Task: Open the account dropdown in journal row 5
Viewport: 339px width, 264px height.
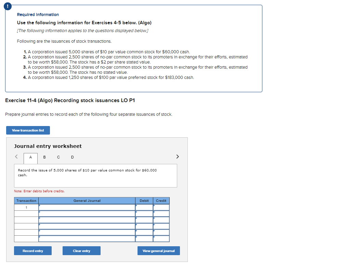Action: 40,231
